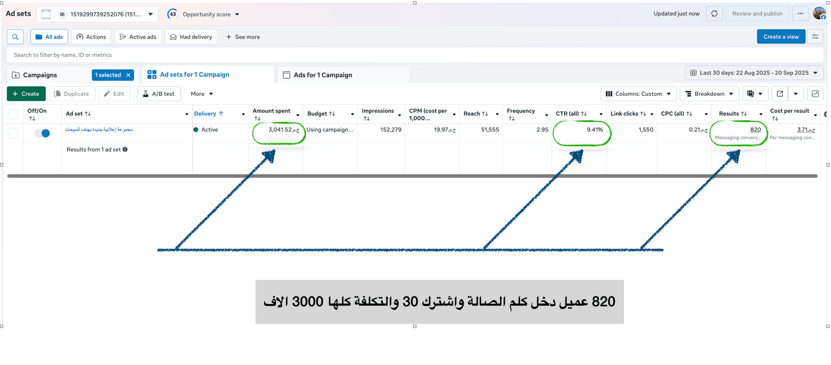Open the profile avatar menu
Viewport: 831px width, 365px height.
coord(819,13)
